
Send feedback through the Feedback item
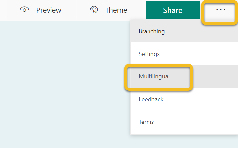tap(151, 99)
